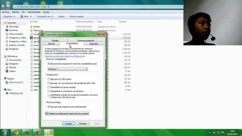The image size is (242, 136).
Task: Click the Action Center flag icon
Action: point(223,133)
